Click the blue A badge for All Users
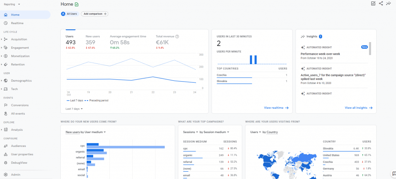The image size is (396, 179). tap(63, 14)
